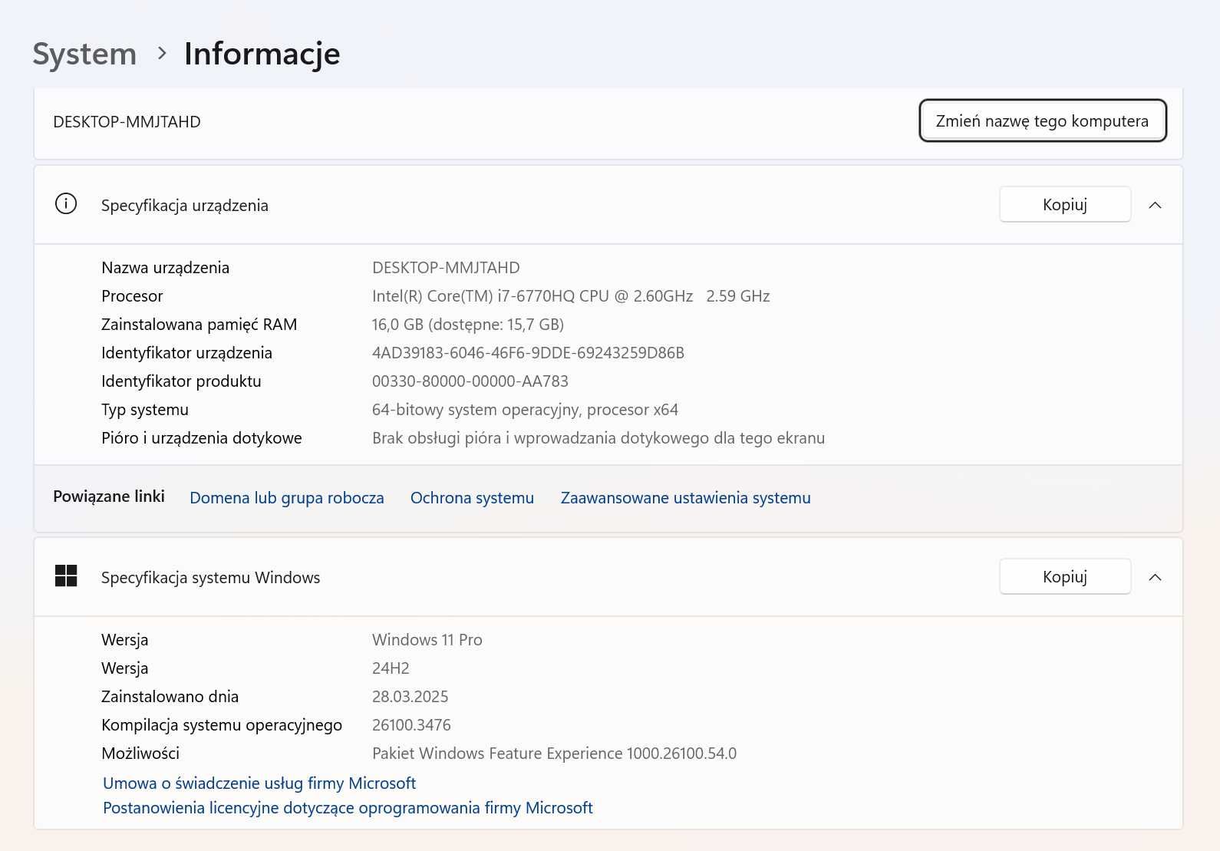Select the 16,0 GB RAM value
The image size is (1220, 851).
(468, 324)
